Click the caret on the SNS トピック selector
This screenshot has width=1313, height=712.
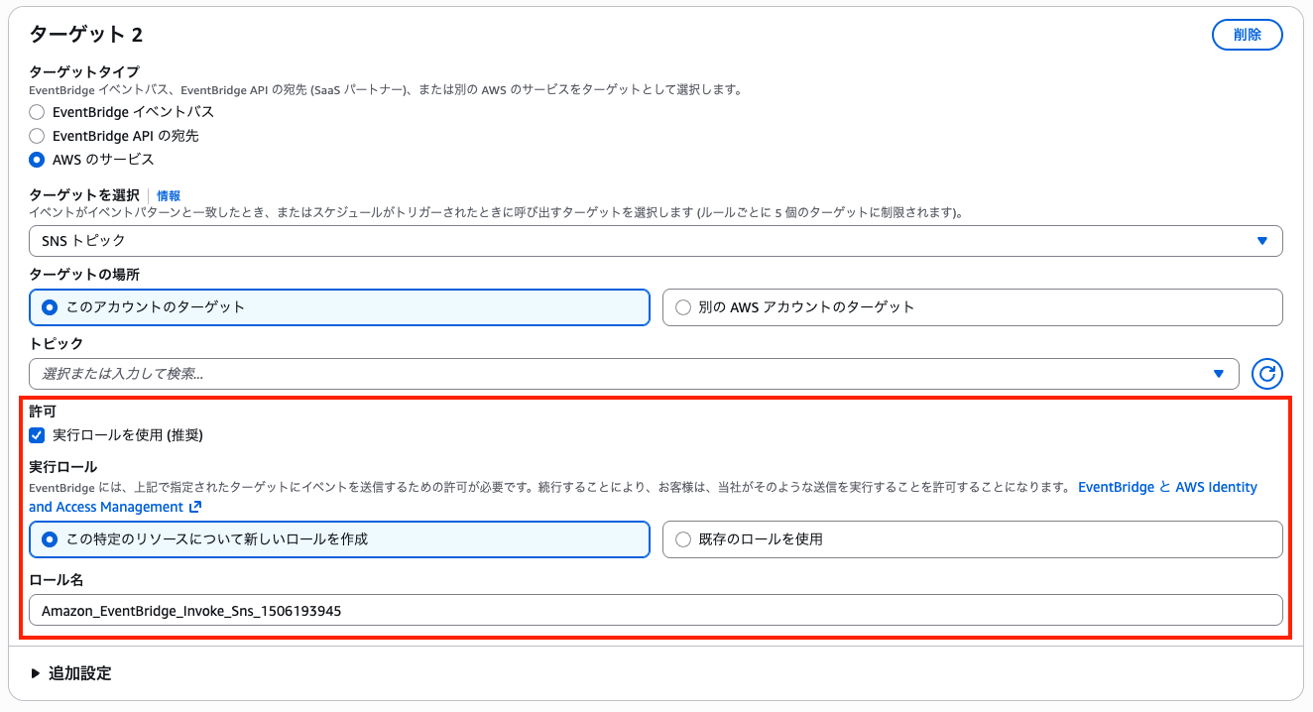coord(1261,240)
